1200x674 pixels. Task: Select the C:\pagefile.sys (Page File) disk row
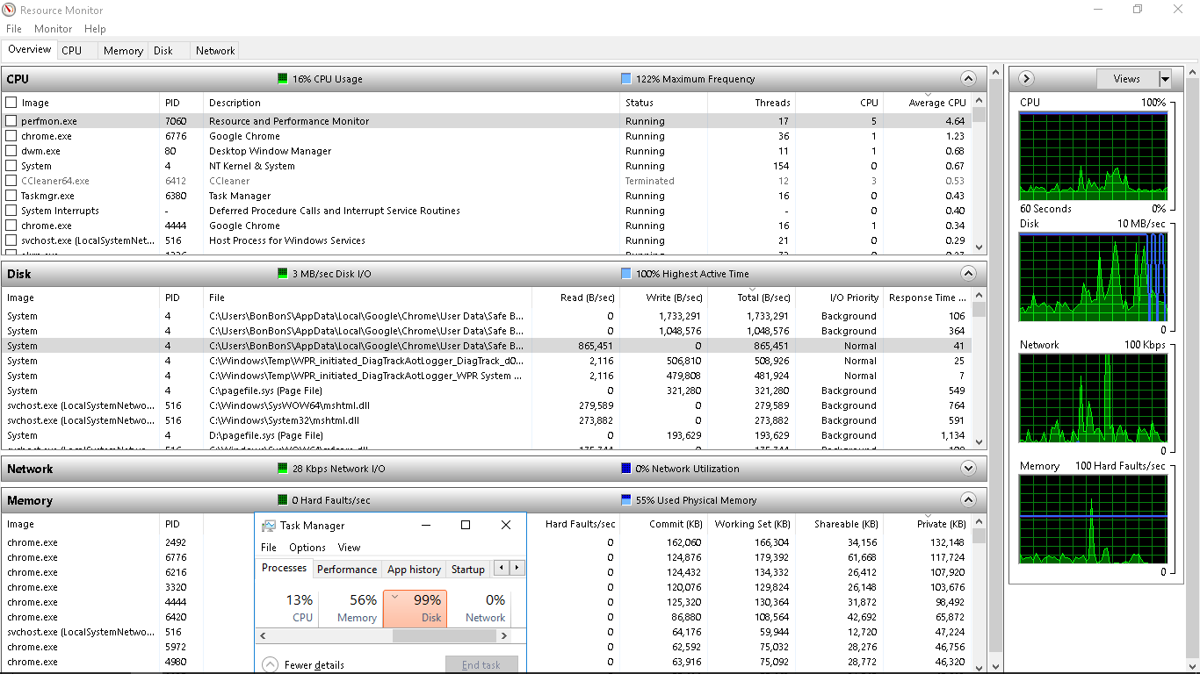[486, 391]
